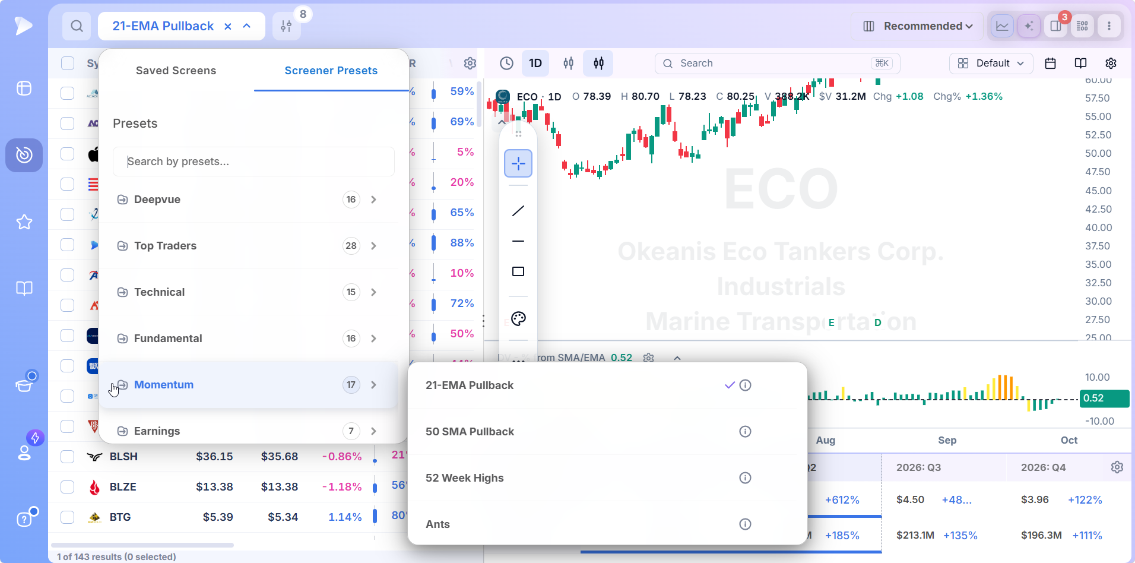Tick the checkbox for BLSH row
Image resolution: width=1135 pixels, height=563 pixels.
[x=68, y=457]
